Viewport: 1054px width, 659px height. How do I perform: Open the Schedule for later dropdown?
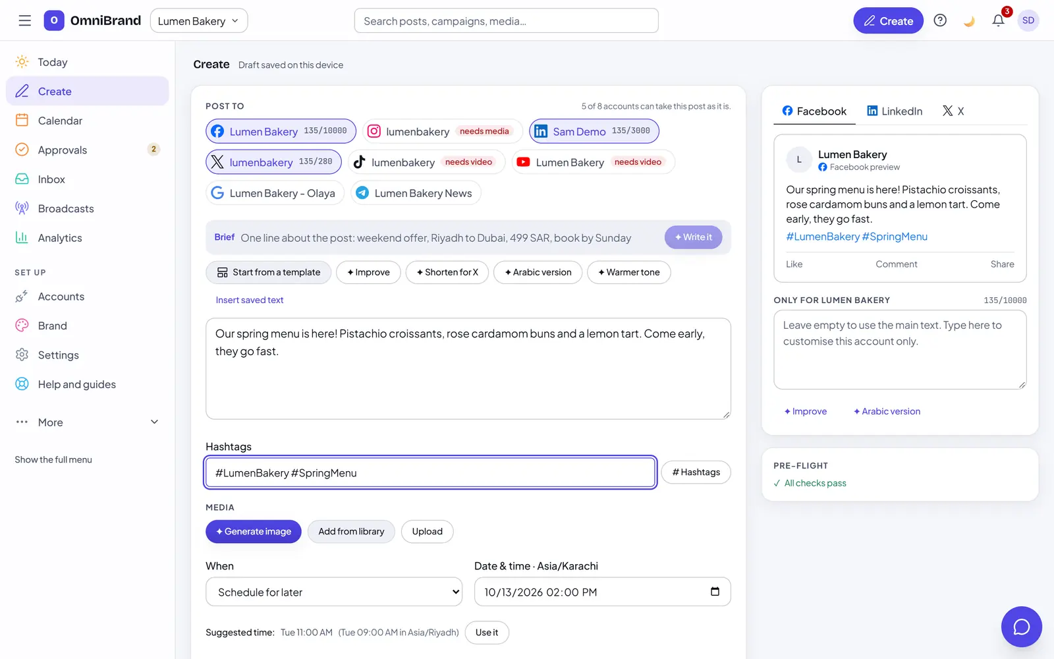pyautogui.click(x=334, y=592)
